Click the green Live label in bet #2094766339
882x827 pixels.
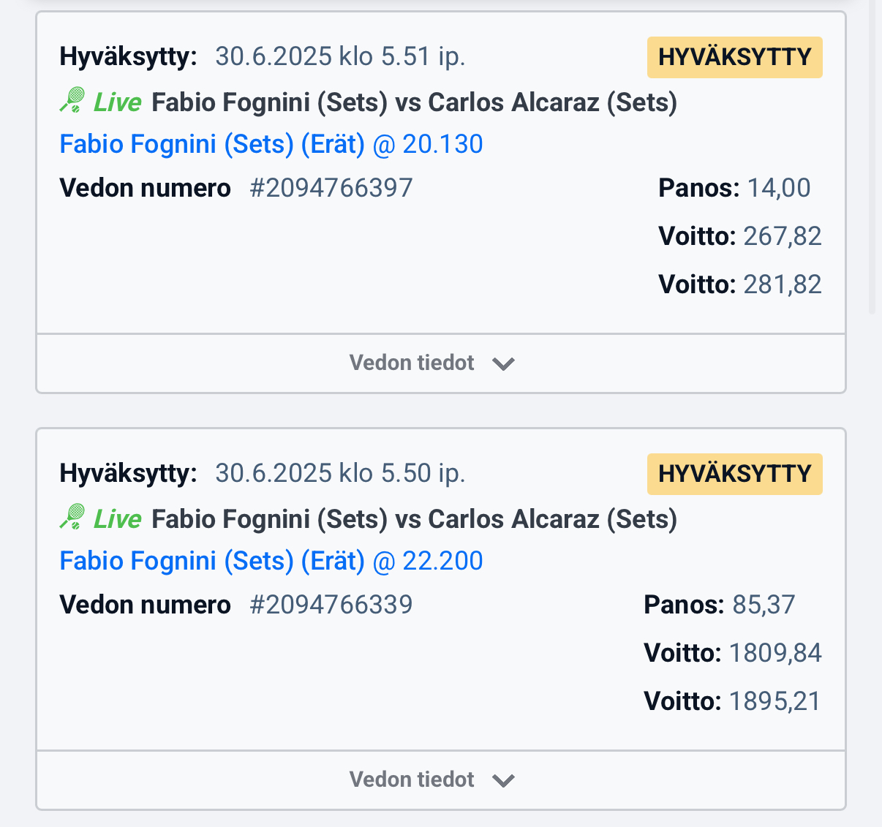(x=117, y=519)
